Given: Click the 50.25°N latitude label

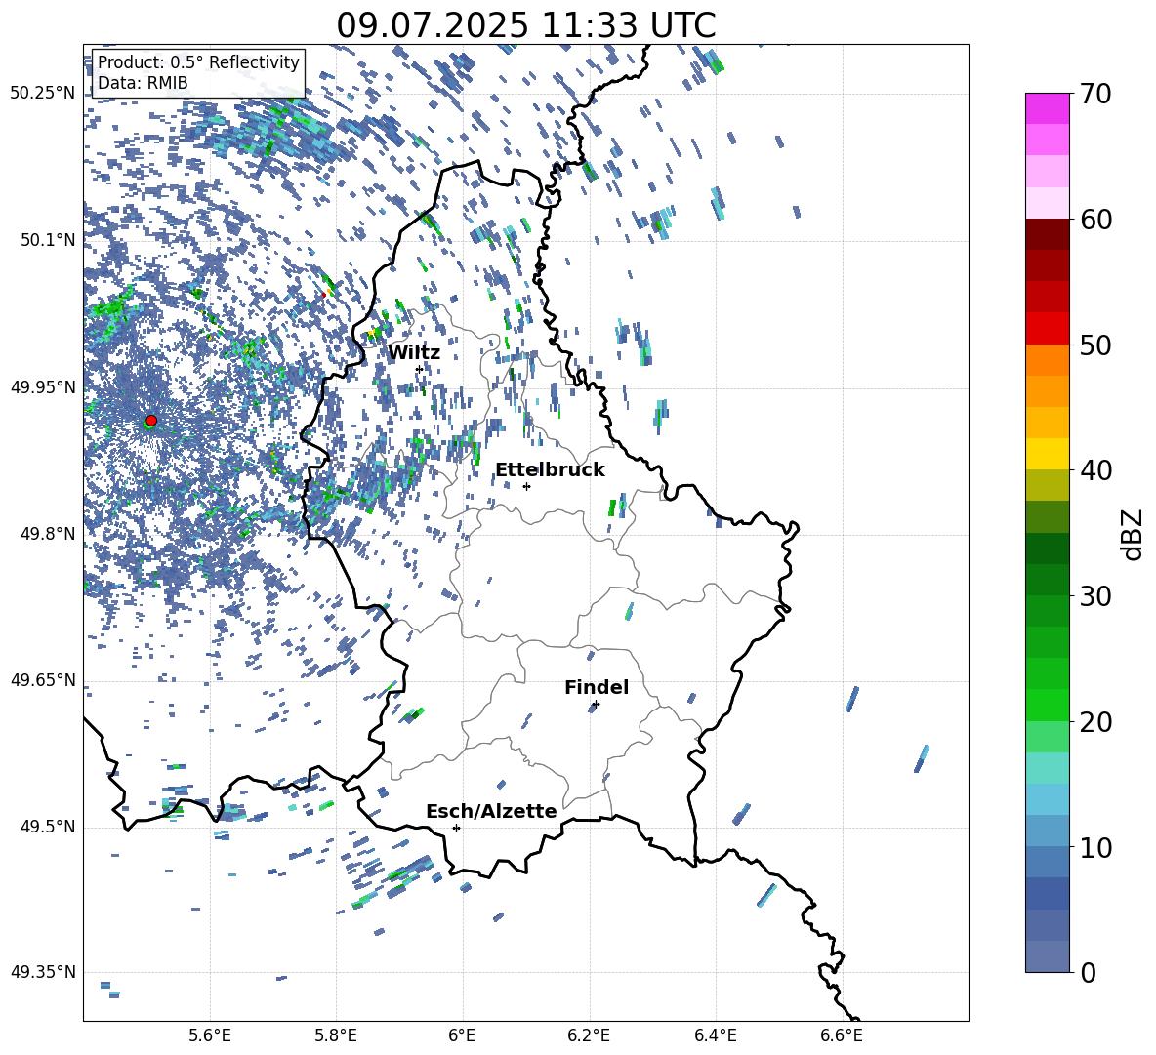Looking at the screenshot, I should point(42,94).
